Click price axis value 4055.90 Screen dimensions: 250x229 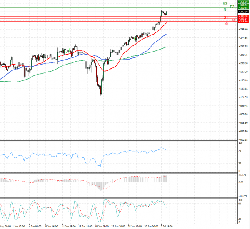(x=243, y=123)
